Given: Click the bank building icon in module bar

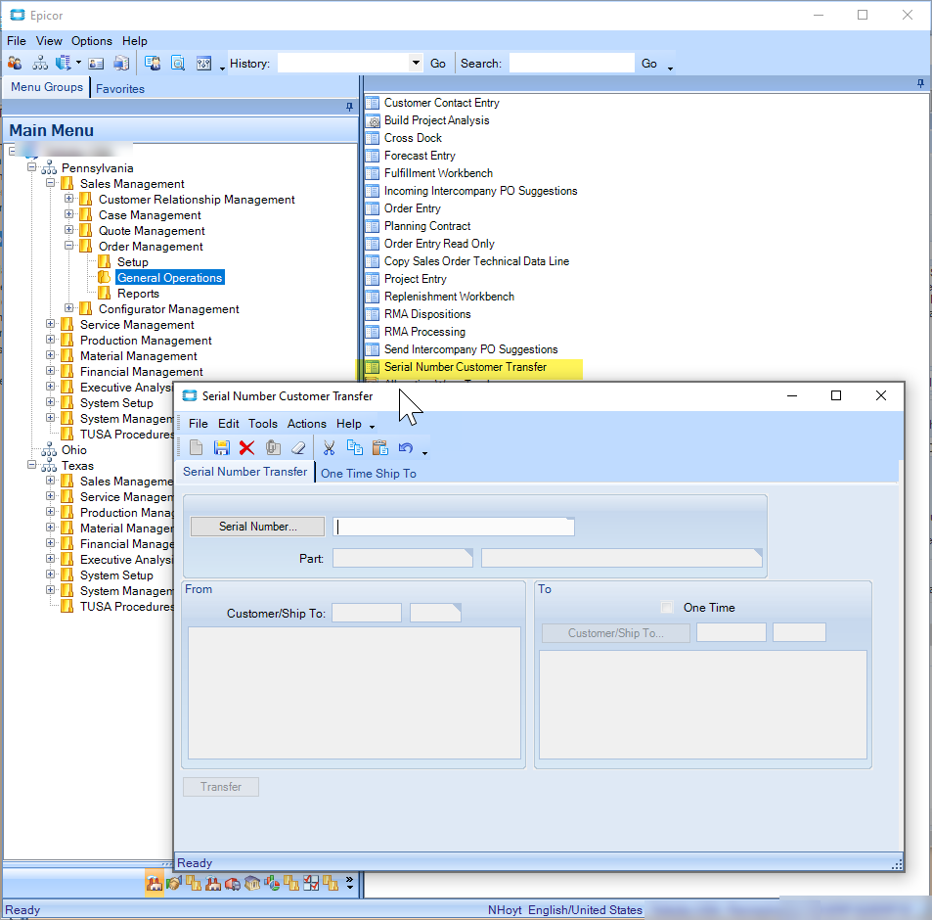Looking at the screenshot, I should coord(252,883).
